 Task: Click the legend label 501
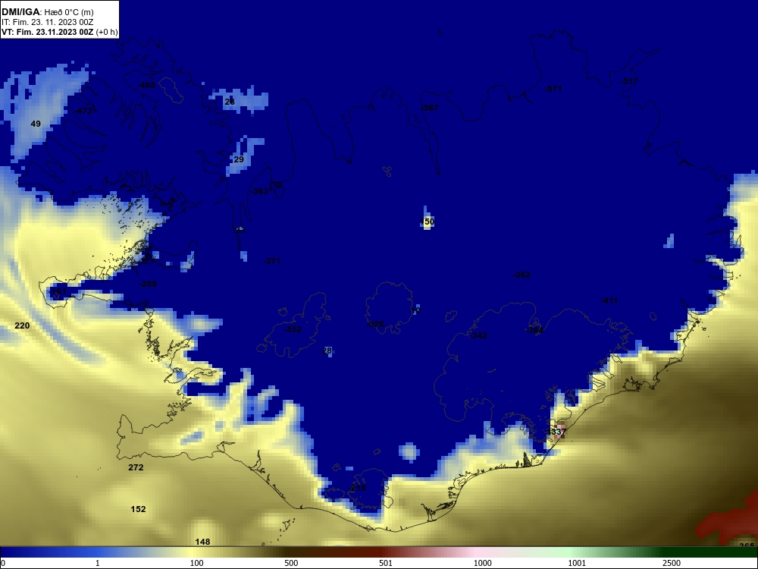click(386, 563)
